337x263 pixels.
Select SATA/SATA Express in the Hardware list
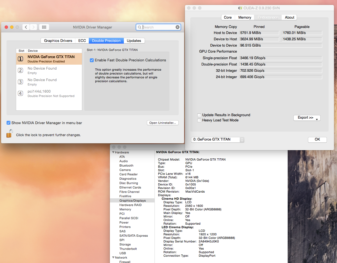point(133,236)
